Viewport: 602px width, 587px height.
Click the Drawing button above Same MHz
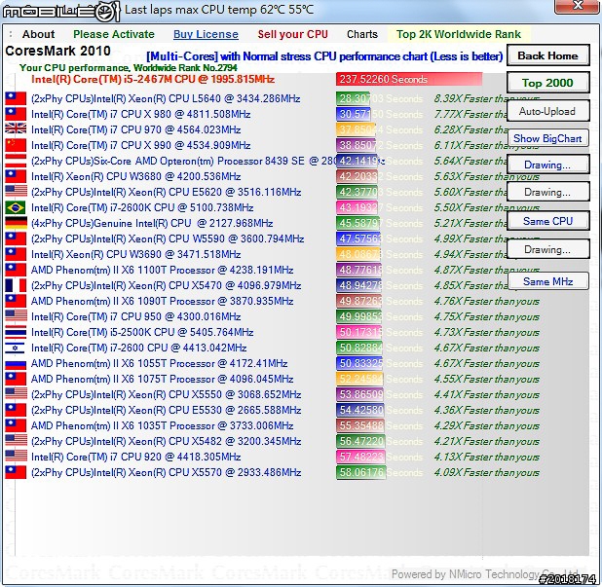point(547,249)
